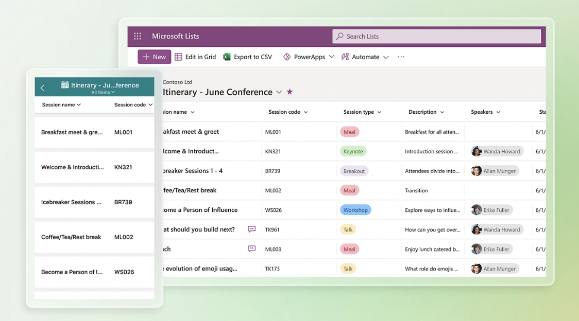Click the Microsoft Lists app title
Viewport: 579px width, 321px height.
175,36
